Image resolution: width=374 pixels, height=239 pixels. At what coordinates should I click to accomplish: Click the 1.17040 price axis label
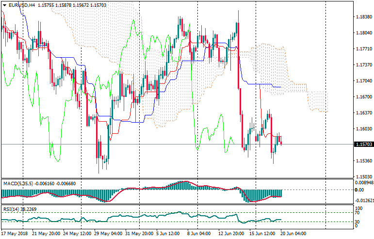[364, 81]
